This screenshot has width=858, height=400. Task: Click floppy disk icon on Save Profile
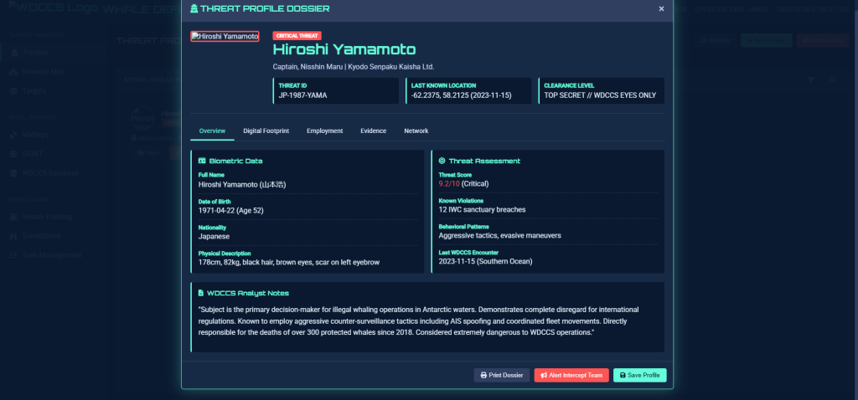[623, 376]
